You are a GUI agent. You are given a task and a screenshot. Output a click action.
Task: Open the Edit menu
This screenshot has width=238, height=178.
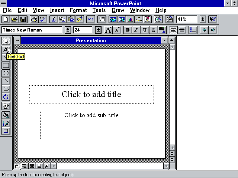pos(22,10)
